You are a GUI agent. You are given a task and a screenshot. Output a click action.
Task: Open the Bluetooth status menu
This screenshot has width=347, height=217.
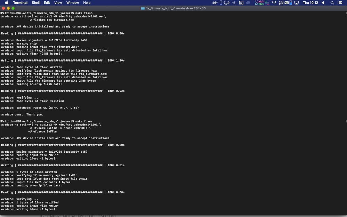[x=234, y=3]
